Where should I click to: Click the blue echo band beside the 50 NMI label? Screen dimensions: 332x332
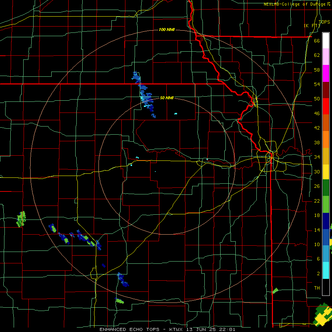click(x=144, y=94)
